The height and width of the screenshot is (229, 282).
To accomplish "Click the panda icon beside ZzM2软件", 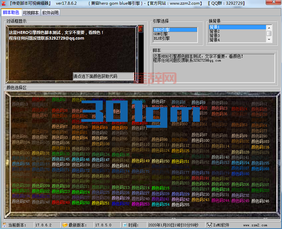I will 209,225.
